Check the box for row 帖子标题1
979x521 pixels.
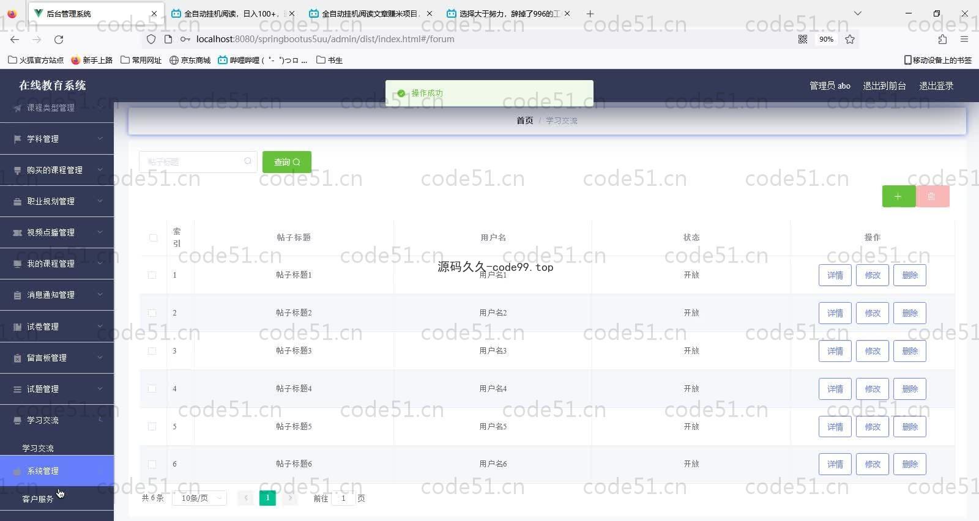[152, 275]
